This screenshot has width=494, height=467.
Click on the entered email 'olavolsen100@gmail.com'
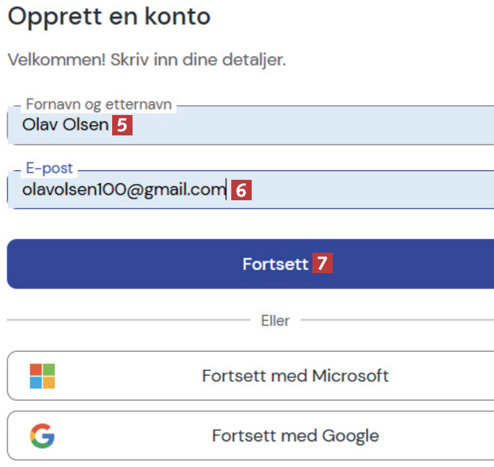point(124,190)
